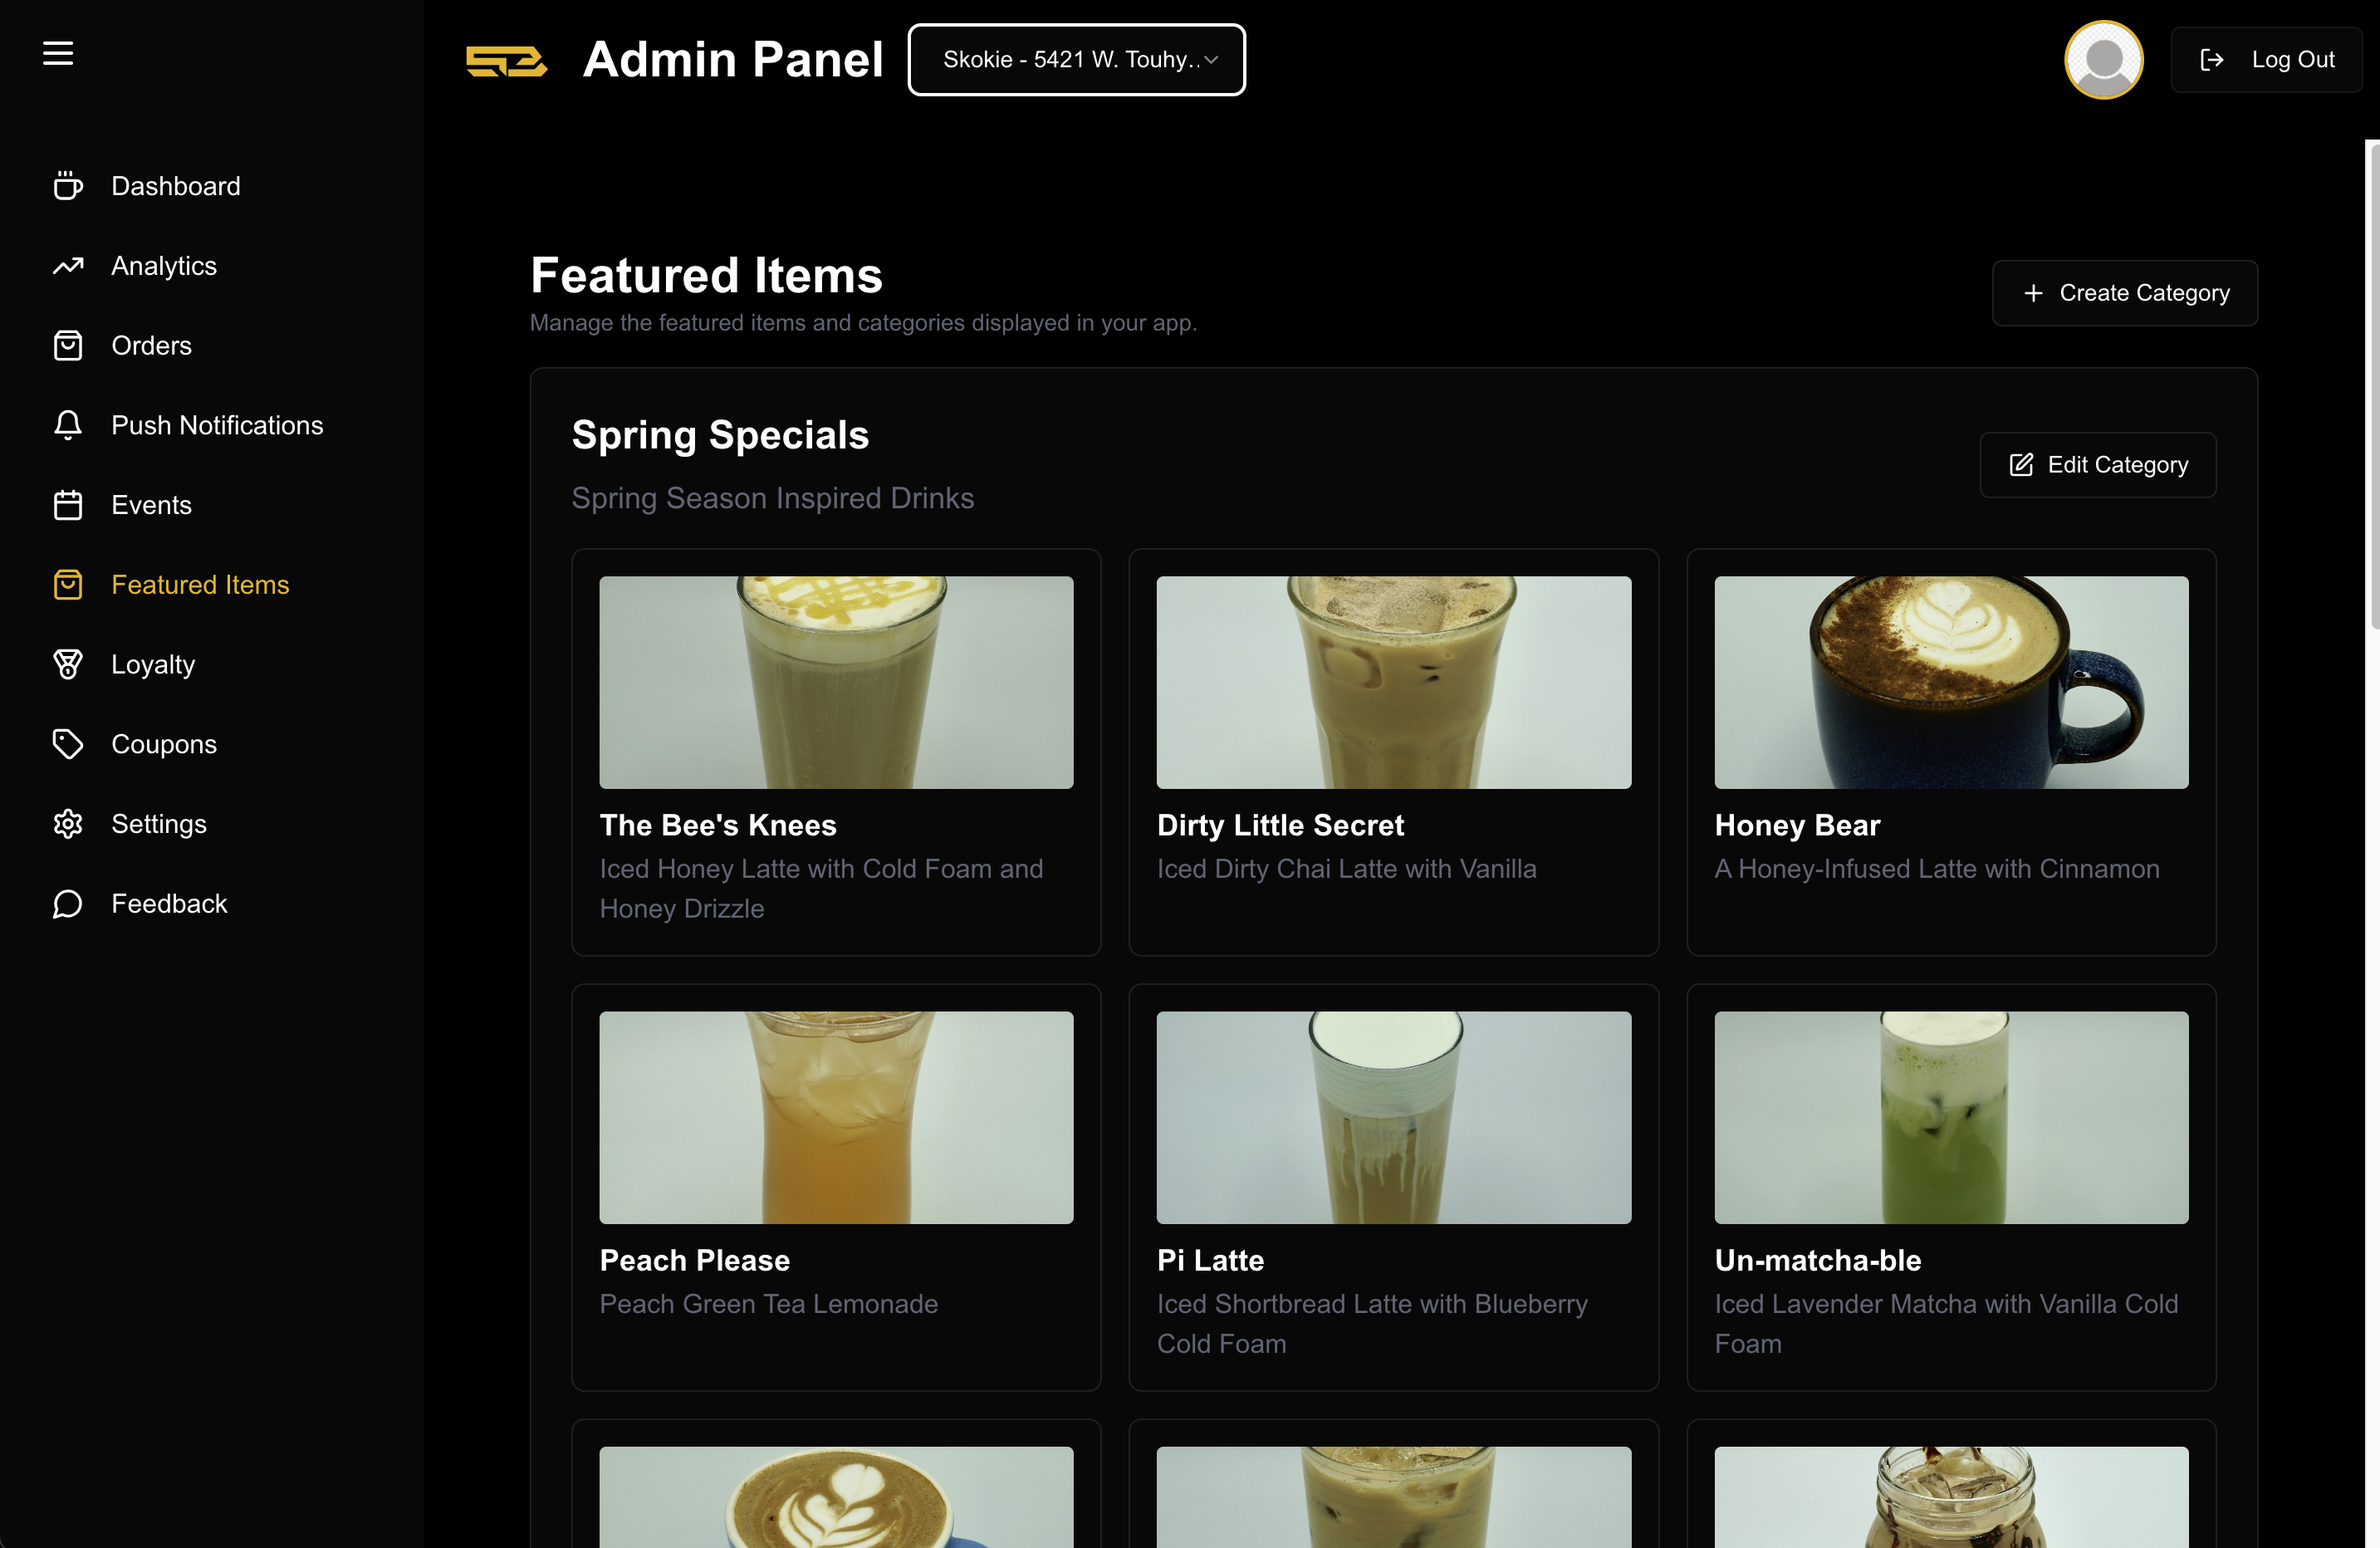
Task: Click the "Peach Green Tea Lemonade" description
Action: pyautogui.click(x=768, y=1304)
